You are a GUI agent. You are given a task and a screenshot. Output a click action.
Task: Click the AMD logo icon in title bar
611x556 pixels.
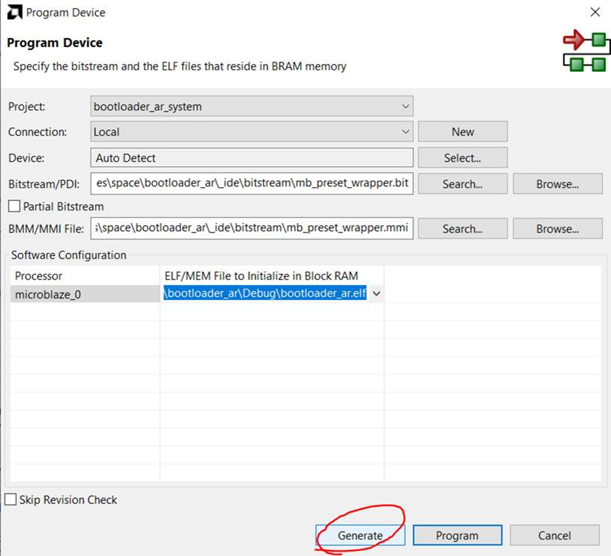[14, 13]
